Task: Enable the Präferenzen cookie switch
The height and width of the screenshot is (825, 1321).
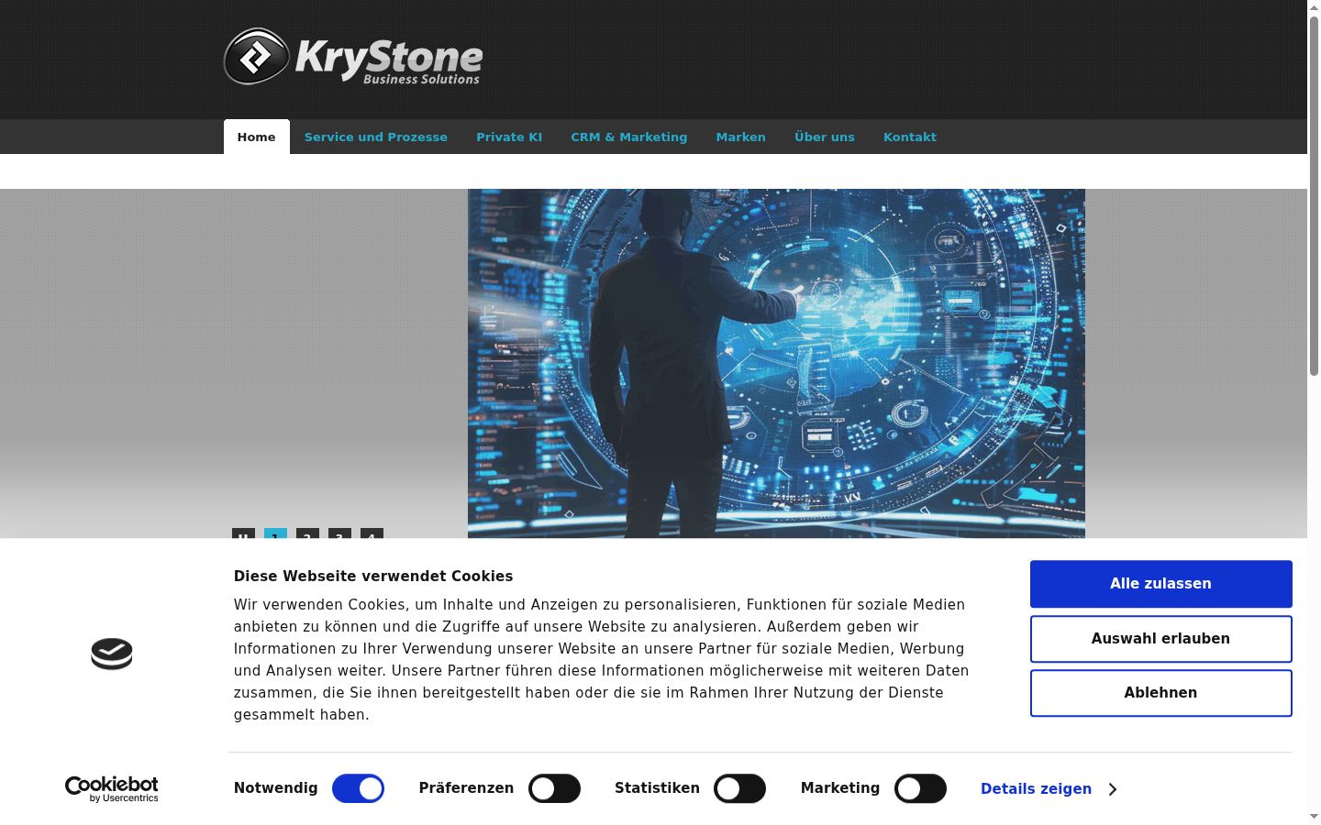Action: (x=554, y=788)
